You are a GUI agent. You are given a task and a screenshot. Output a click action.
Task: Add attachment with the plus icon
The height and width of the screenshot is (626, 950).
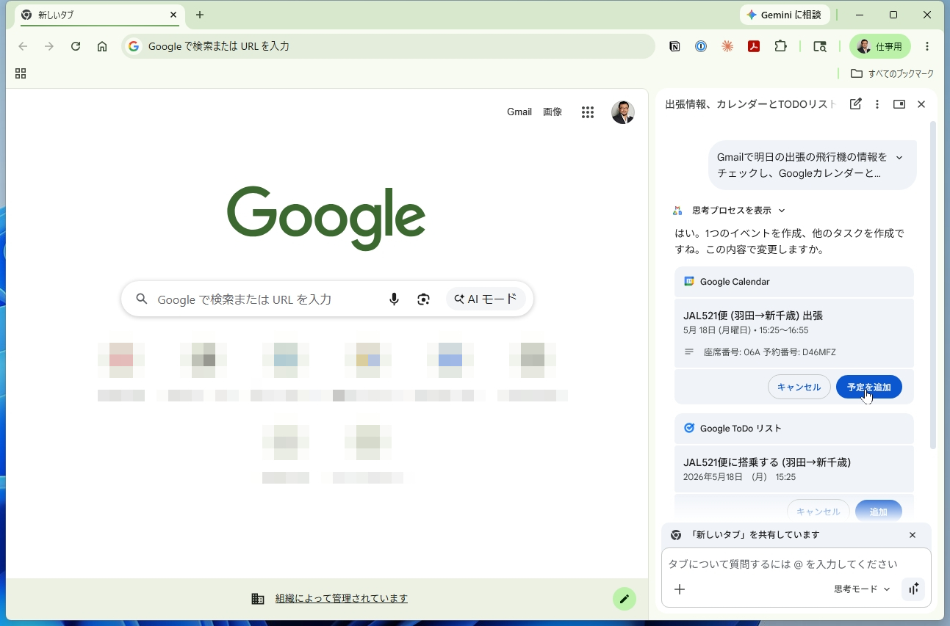pyautogui.click(x=680, y=589)
